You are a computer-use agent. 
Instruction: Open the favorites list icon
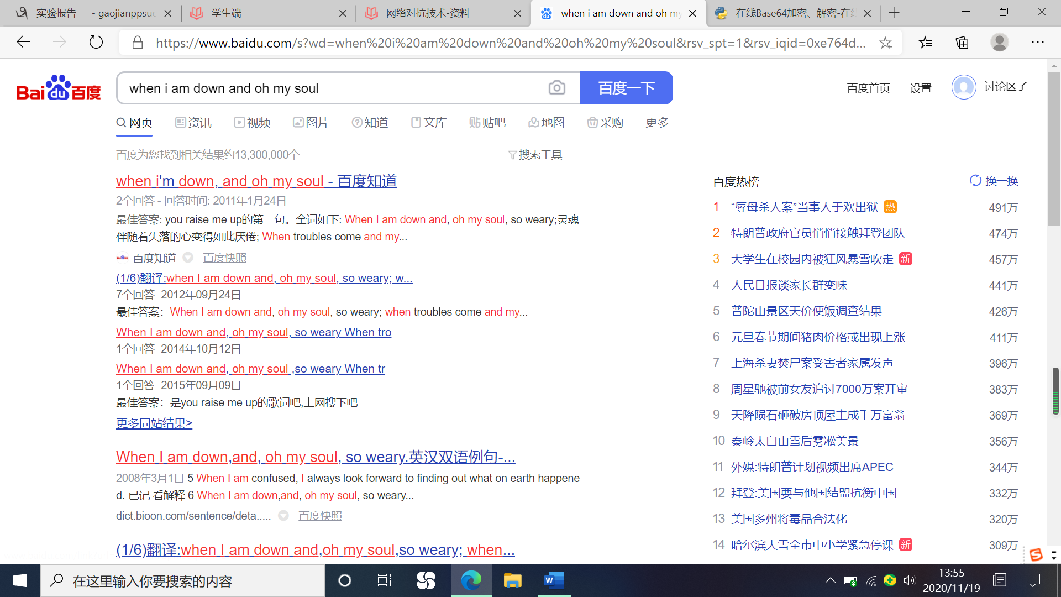925,43
